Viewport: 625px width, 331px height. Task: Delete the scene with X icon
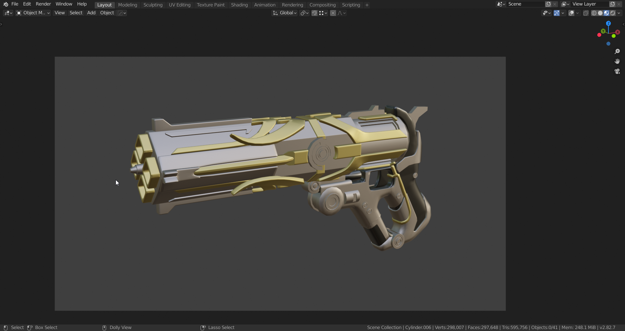tap(555, 4)
